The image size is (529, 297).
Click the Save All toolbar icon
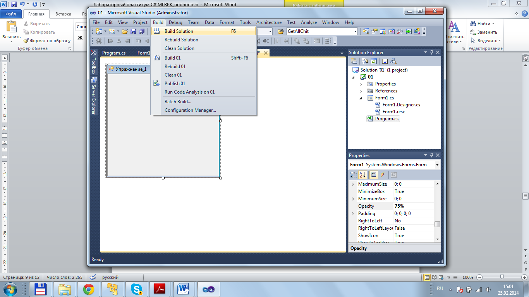point(142,31)
